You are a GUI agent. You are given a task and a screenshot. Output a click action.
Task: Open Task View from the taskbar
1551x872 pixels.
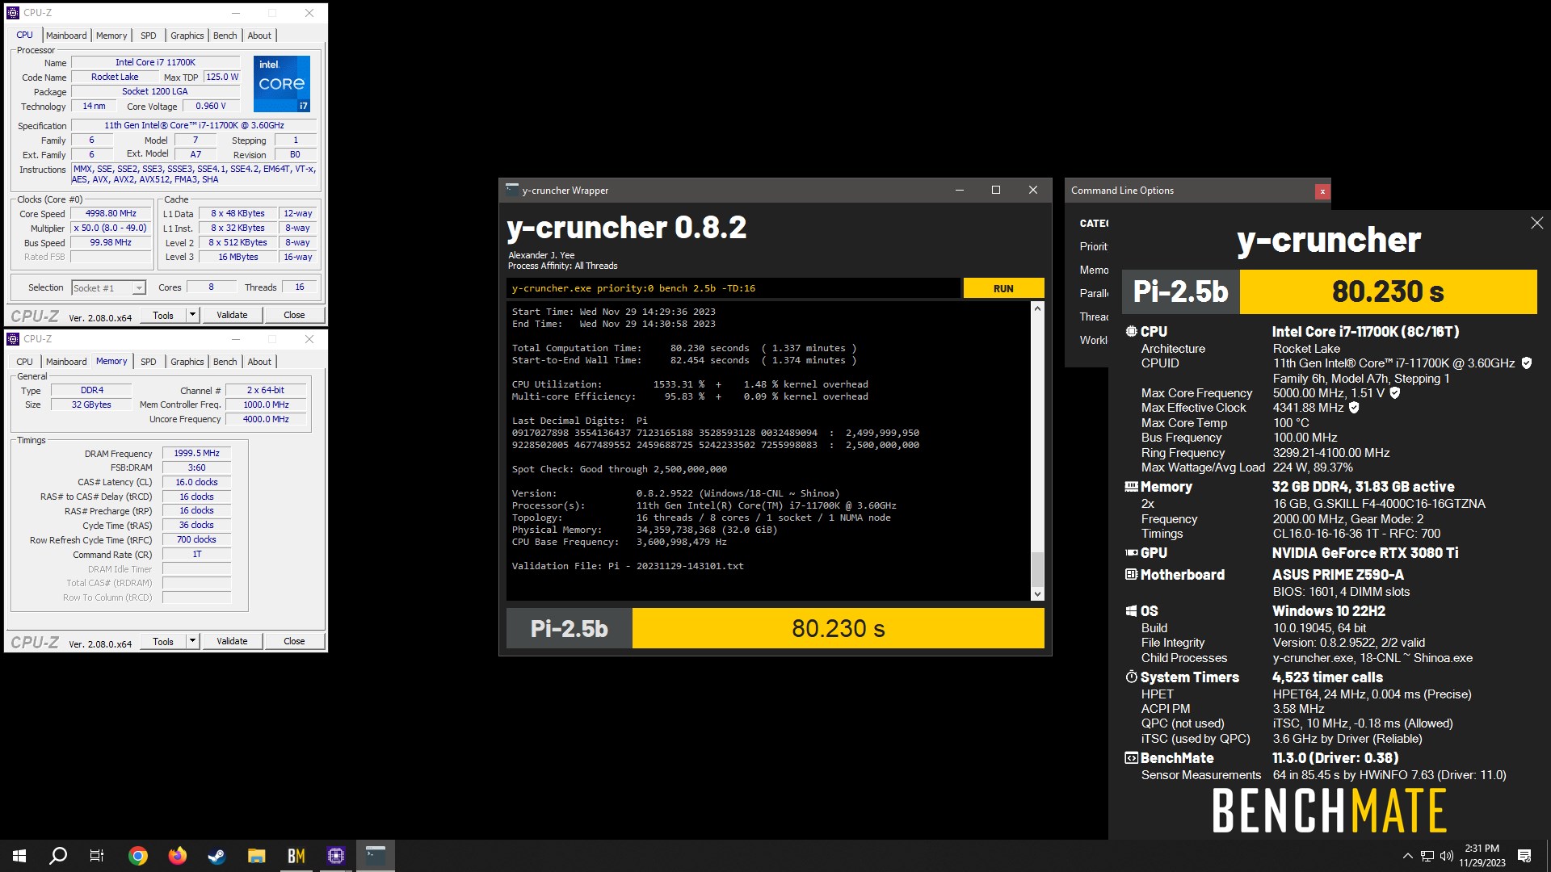pos(97,856)
